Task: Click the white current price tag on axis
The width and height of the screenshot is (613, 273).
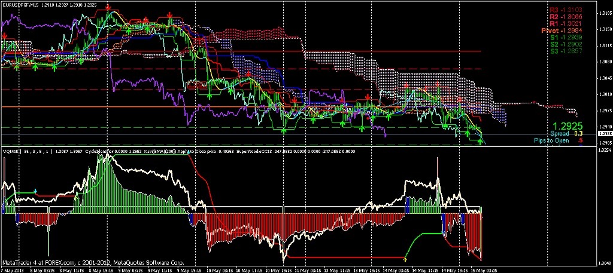Action: click(x=605, y=134)
